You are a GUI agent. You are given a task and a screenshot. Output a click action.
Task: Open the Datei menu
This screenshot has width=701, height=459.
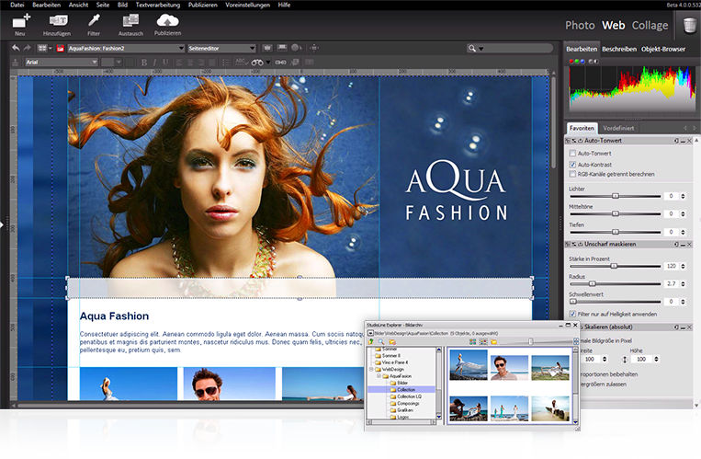pos(17,5)
